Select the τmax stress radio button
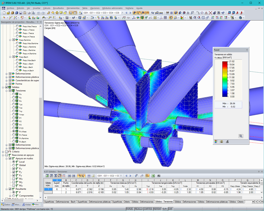This screenshot has width=264, height=211. [x=14, y=114]
